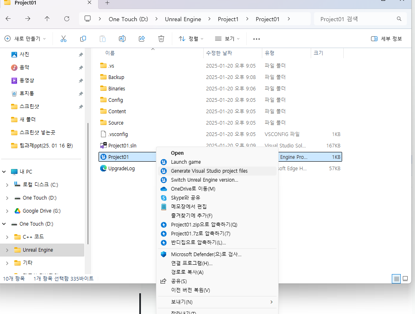Sort by 크기 column header
The image size is (415, 314).
pos(318,53)
